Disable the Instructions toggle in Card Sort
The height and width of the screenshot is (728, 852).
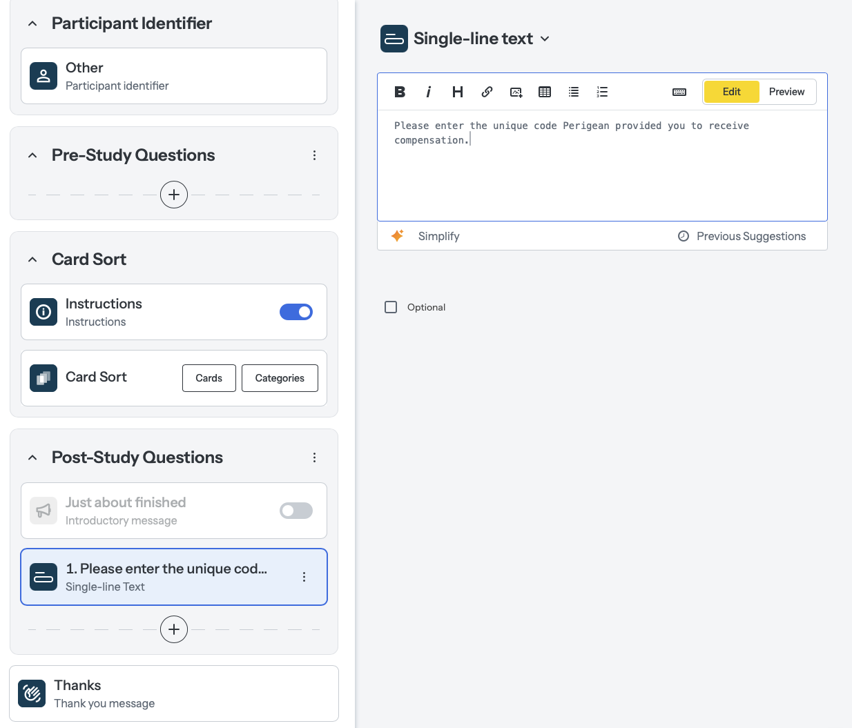(x=296, y=312)
